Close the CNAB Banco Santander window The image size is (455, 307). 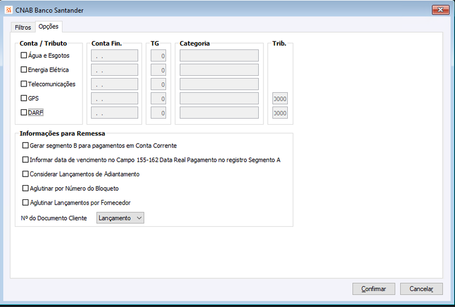[440, 10]
